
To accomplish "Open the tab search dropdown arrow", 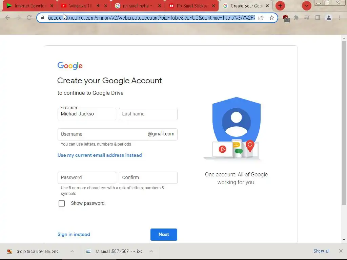I will 306,6.
